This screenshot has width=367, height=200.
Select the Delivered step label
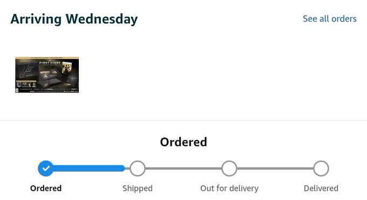click(321, 188)
